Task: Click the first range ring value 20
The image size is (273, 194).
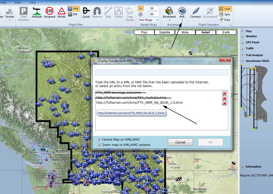Action: pyautogui.click(x=154, y=8)
